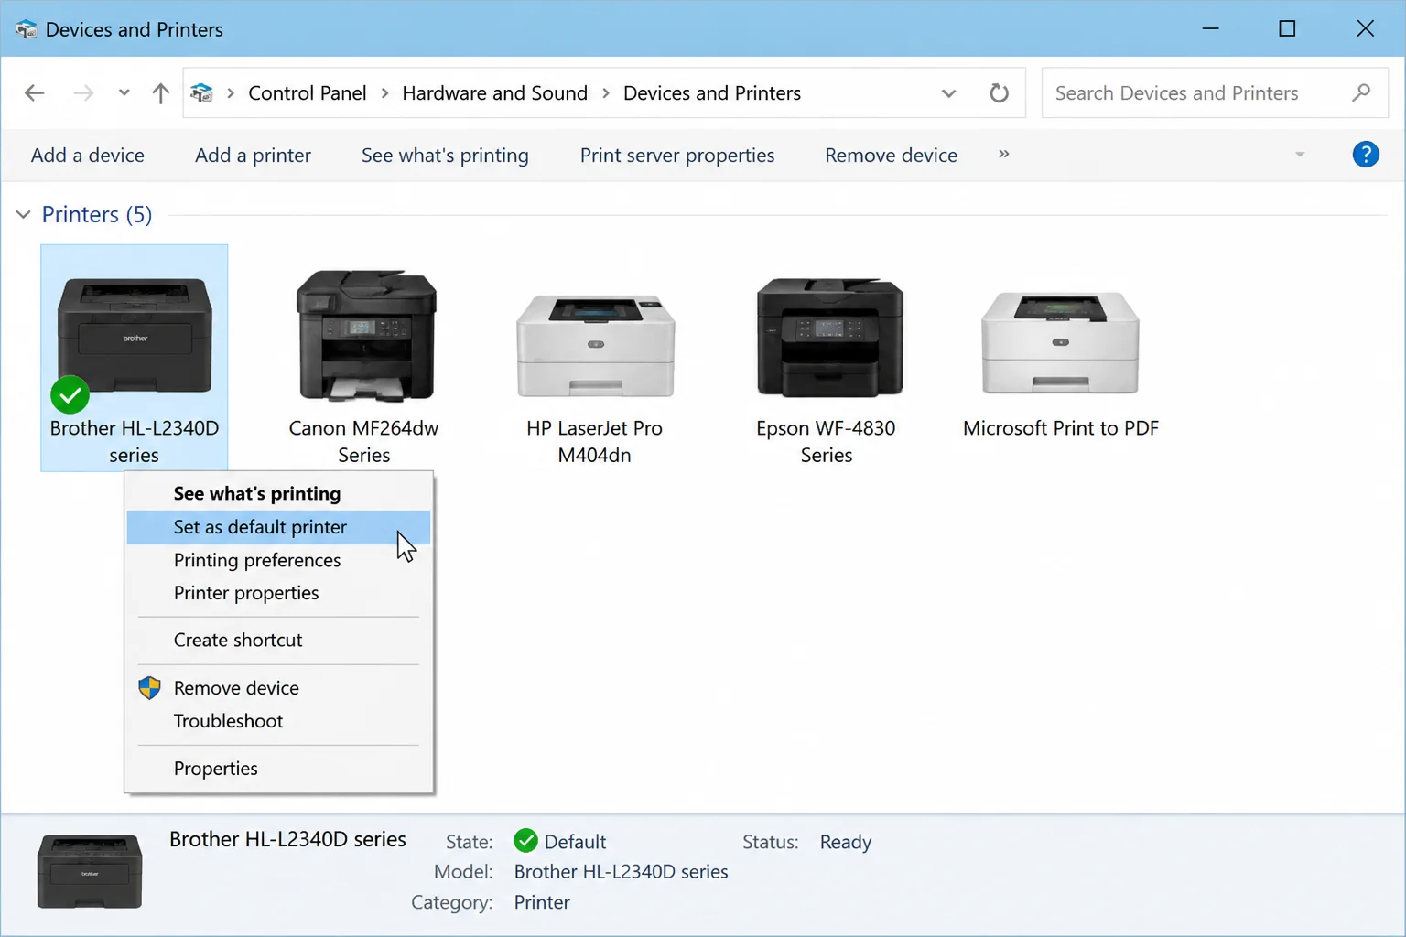Viewport: 1406px width, 937px height.
Task: Open Printing preferences from context menu
Action: pyautogui.click(x=278, y=560)
